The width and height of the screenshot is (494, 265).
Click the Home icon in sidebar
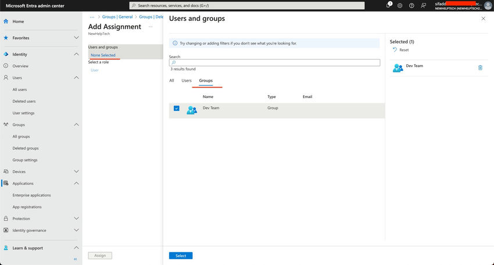(x=6, y=21)
